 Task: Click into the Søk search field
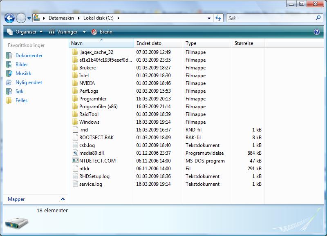tap(270, 18)
